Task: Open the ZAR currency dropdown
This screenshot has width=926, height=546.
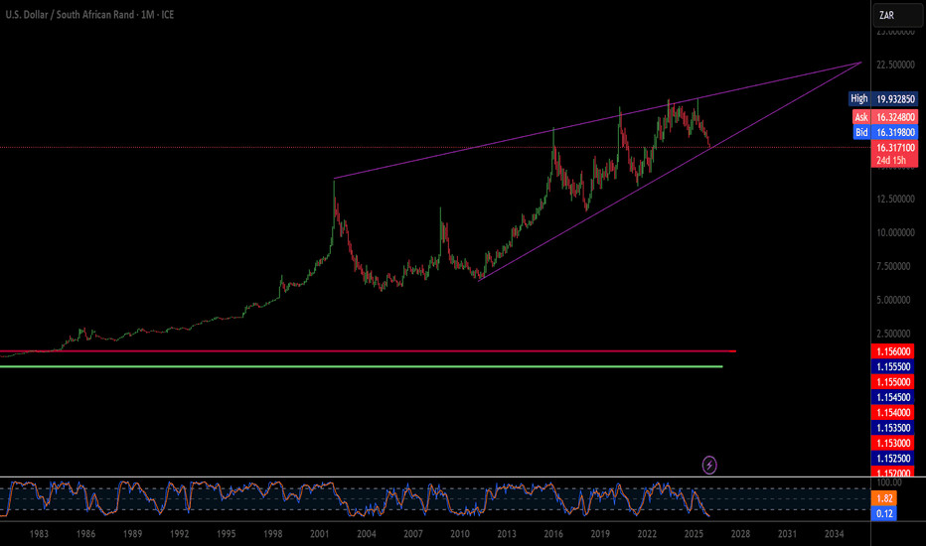Action: [886, 16]
